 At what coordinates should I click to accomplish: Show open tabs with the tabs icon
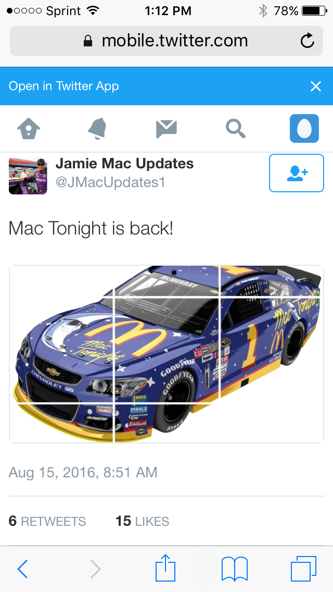(x=303, y=569)
